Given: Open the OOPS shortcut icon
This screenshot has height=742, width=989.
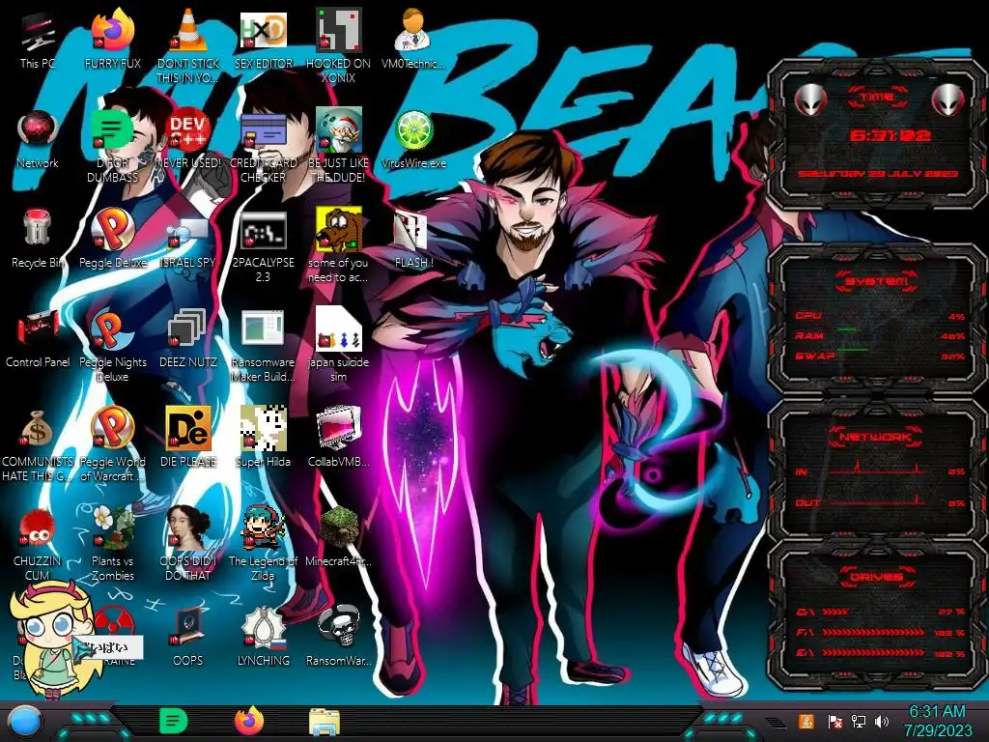Looking at the screenshot, I should pos(188,628).
